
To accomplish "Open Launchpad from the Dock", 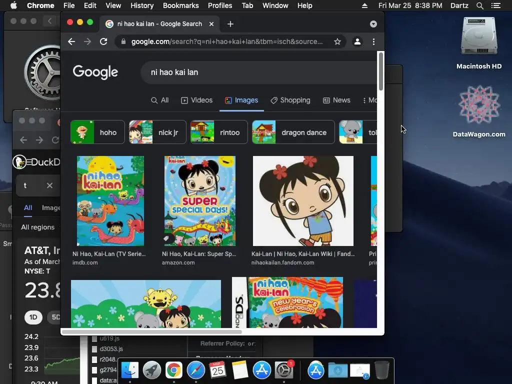I will click(x=152, y=370).
